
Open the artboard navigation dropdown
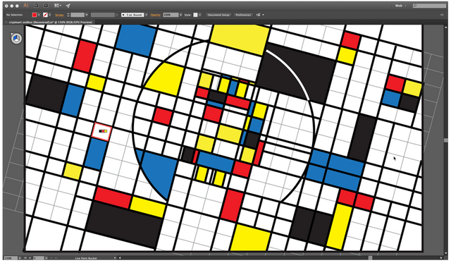[47, 258]
